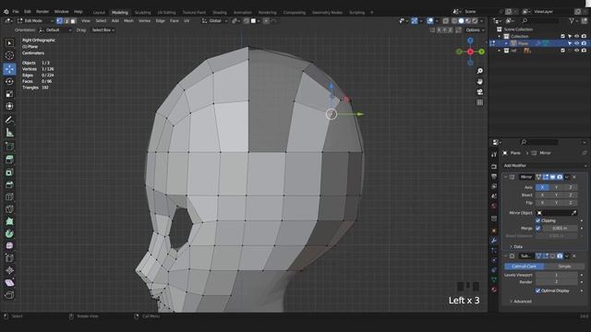The image size is (591, 332).
Task: Choose the Rip Region tool
Action: click(x=9, y=295)
